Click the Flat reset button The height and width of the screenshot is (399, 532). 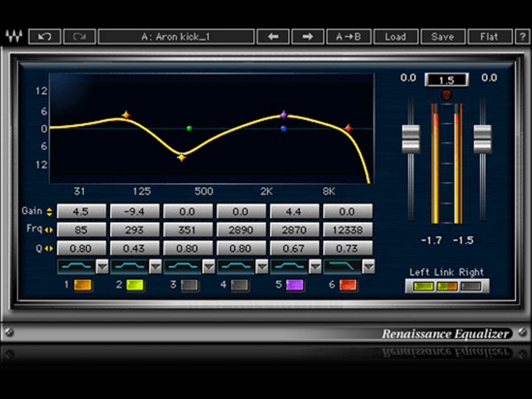(489, 37)
